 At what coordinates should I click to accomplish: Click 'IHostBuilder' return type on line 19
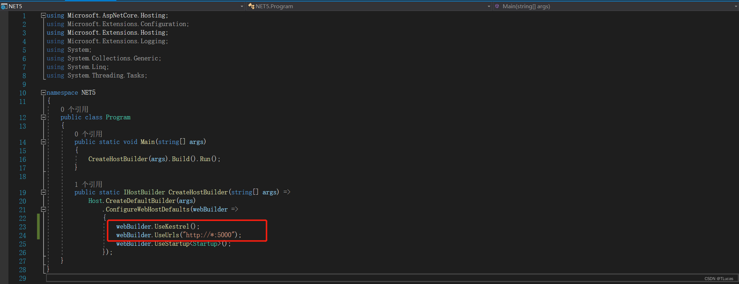pos(144,192)
